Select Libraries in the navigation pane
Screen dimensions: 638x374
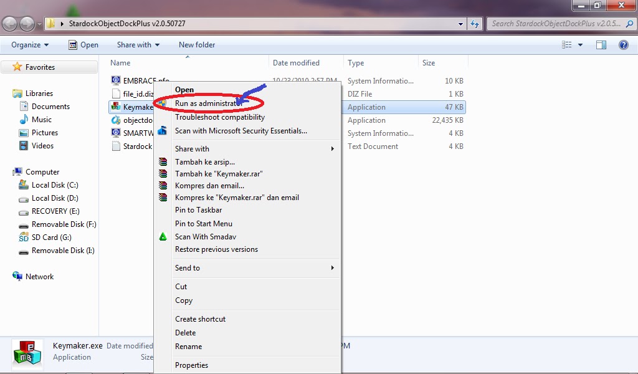click(39, 93)
